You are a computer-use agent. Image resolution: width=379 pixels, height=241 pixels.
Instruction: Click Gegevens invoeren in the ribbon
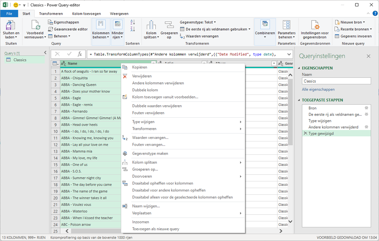tap(353, 36)
